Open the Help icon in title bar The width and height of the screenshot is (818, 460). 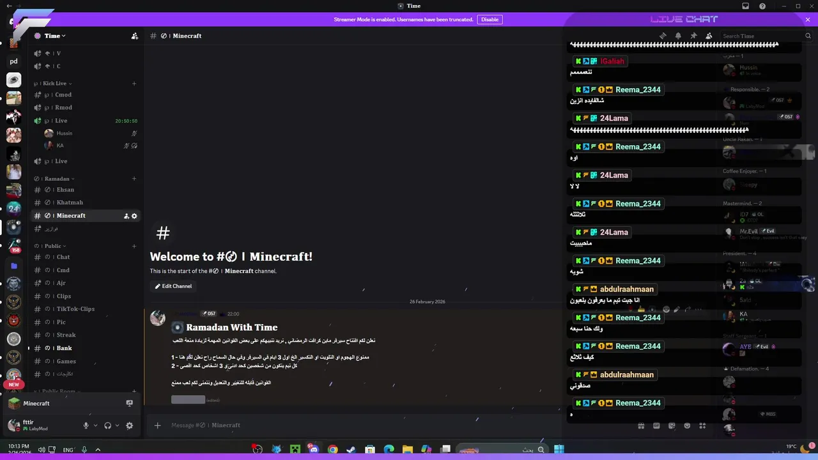point(762,6)
